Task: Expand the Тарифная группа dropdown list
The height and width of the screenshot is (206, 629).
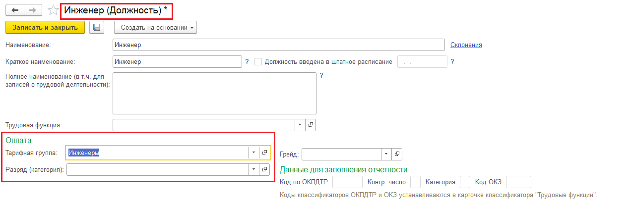Action: (x=253, y=153)
